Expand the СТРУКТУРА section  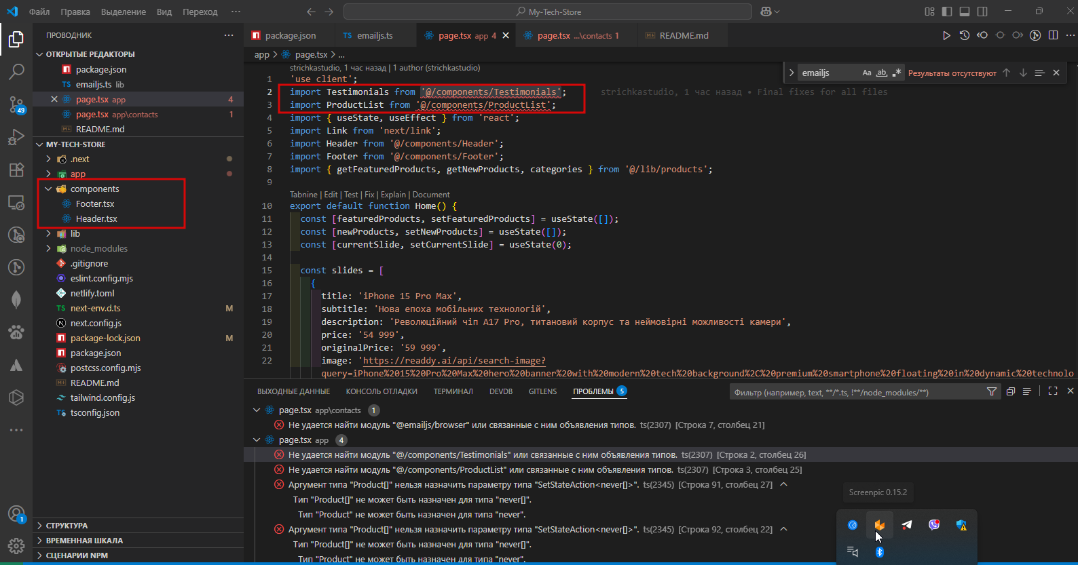pyautogui.click(x=67, y=526)
